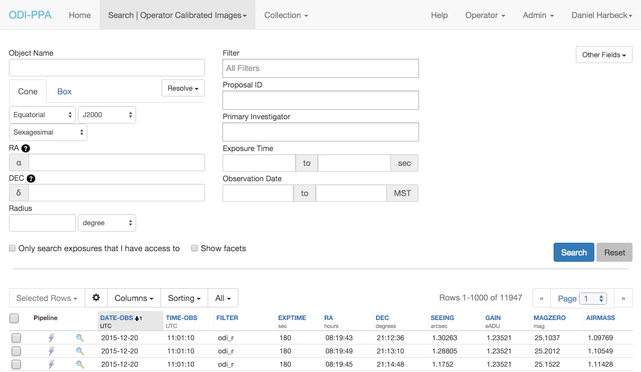Viewport: 641px width, 372px height.
Task: Click the gear settings icon in table toolbar
Action: pos(96,298)
